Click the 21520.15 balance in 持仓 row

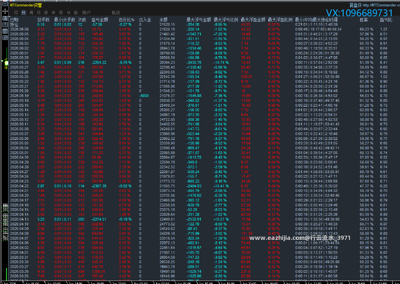(167, 24)
